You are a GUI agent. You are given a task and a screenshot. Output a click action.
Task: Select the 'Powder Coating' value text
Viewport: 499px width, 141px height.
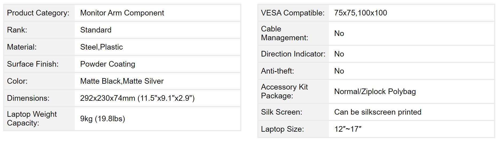(x=108, y=64)
